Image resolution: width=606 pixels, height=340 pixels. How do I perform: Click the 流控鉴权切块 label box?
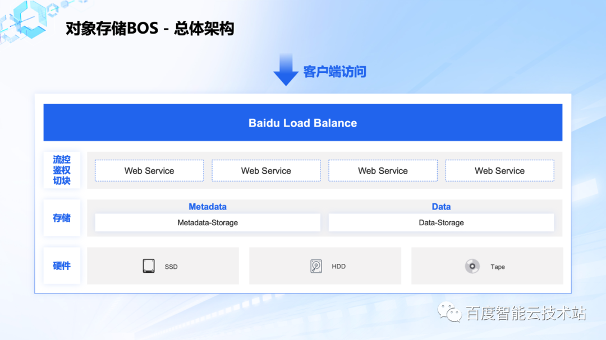[x=62, y=170]
